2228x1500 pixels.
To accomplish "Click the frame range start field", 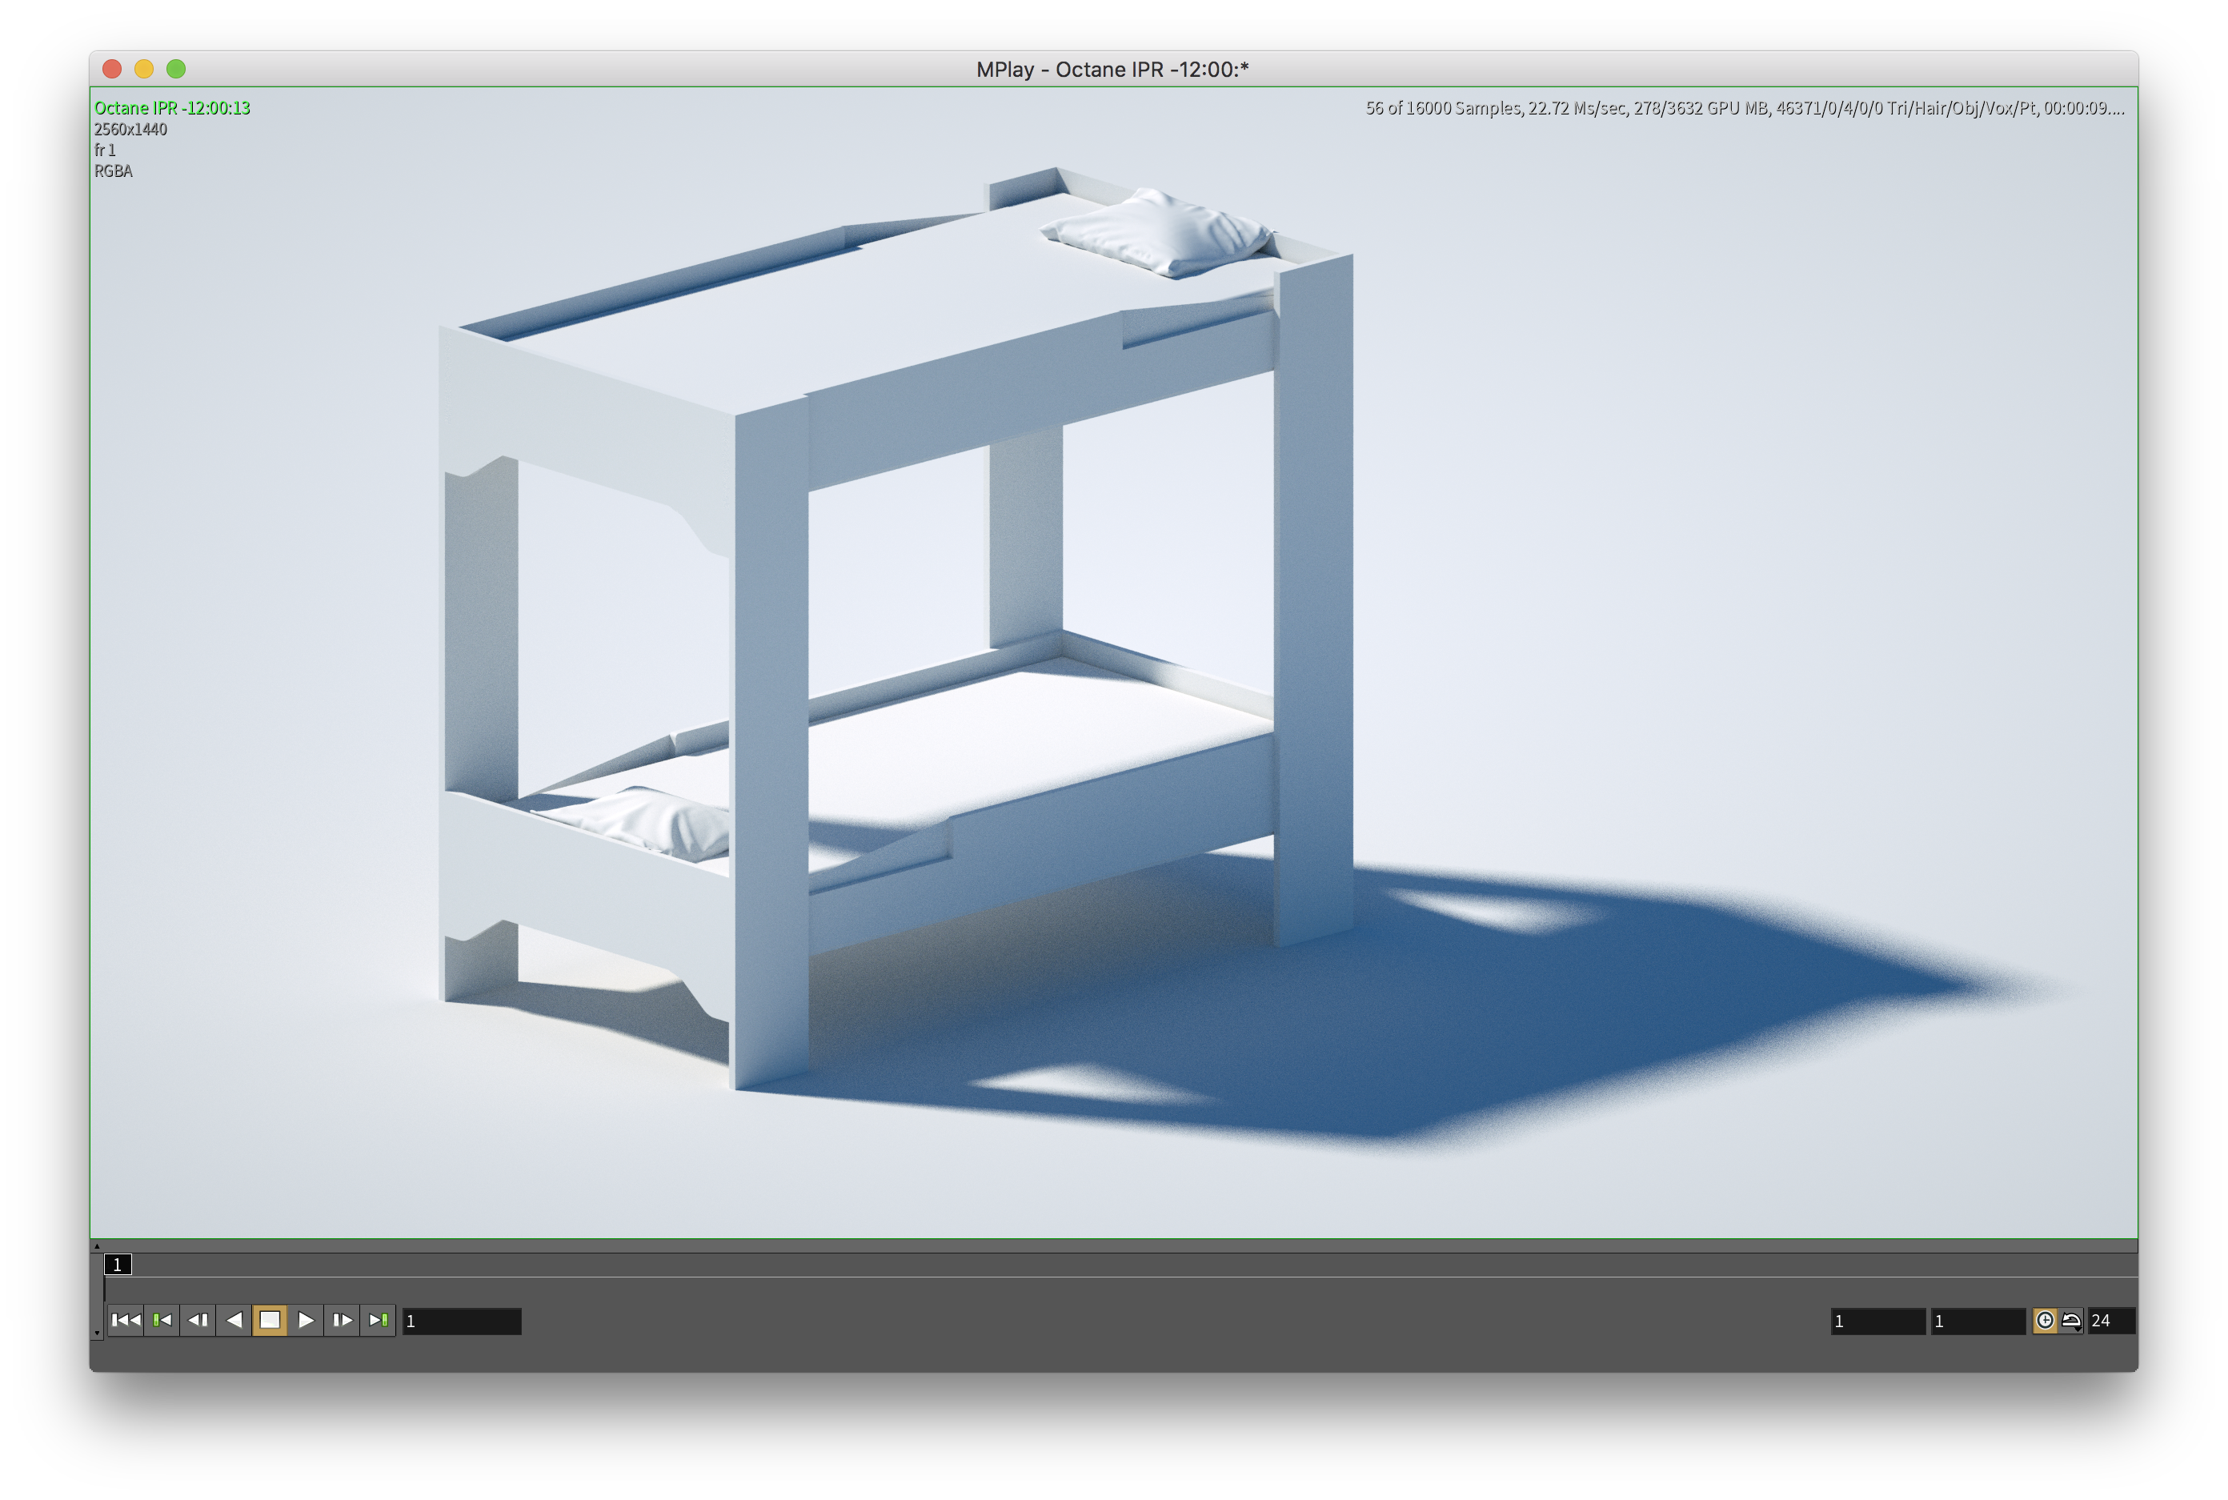I will 1877,1322.
